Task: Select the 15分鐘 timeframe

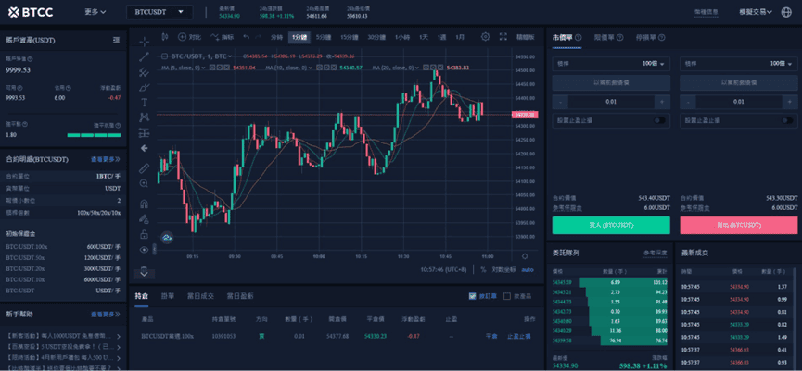Action: tap(350, 37)
